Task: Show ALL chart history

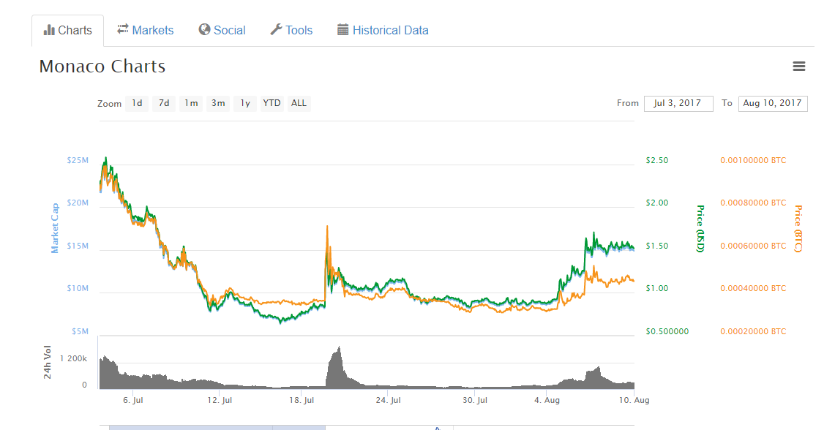Action: point(299,103)
